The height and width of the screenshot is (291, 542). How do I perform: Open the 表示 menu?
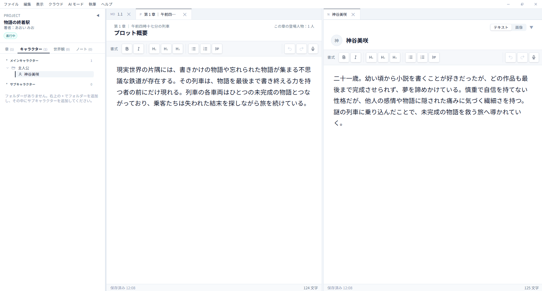pos(40,4)
